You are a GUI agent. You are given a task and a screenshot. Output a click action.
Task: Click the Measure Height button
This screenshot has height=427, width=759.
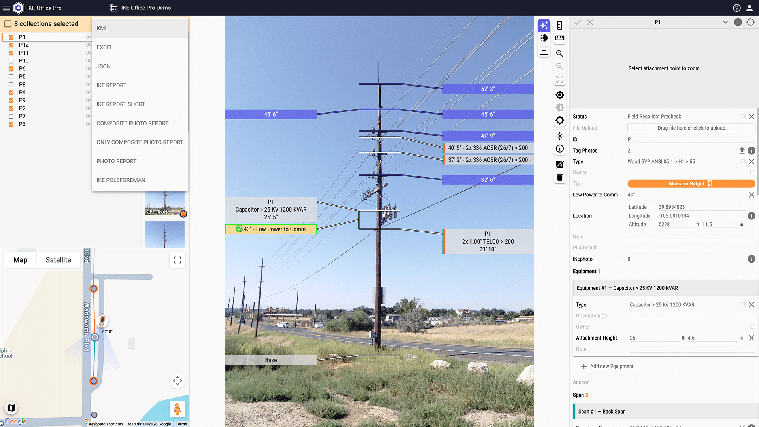pyautogui.click(x=691, y=184)
